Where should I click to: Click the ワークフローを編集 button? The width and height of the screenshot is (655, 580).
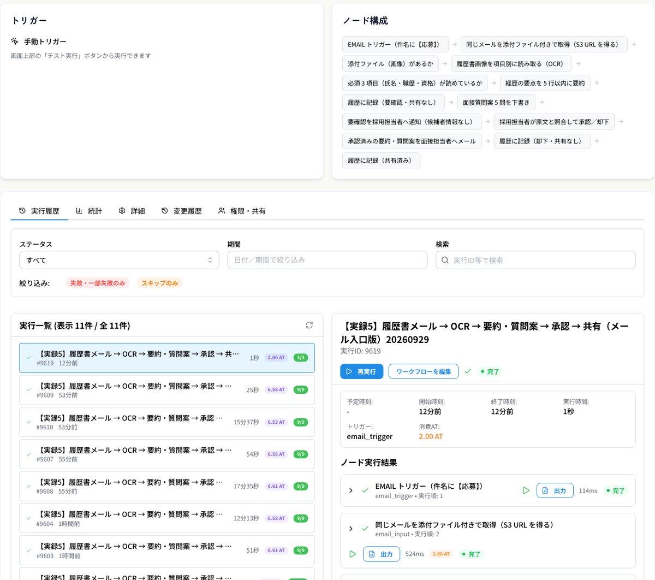[424, 371]
